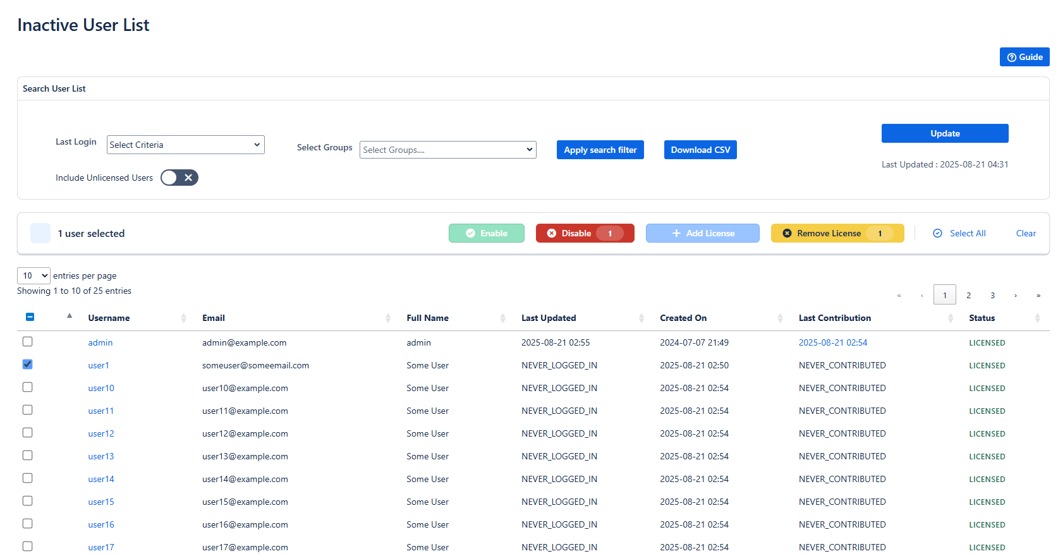Click the Guide help button
1058x556 pixels.
coord(1024,57)
